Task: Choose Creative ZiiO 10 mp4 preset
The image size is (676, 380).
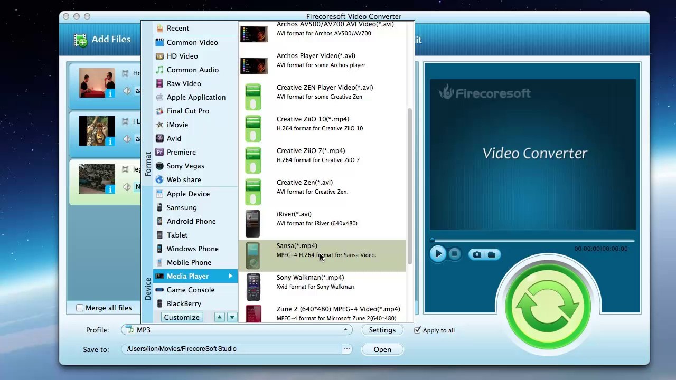Action: click(x=322, y=129)
